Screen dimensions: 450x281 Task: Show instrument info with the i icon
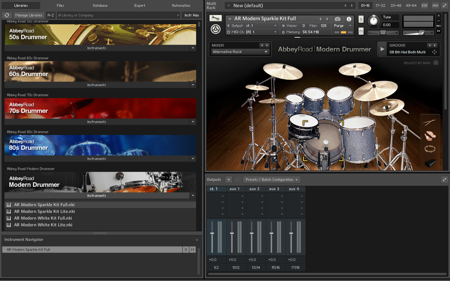[349, 19]
